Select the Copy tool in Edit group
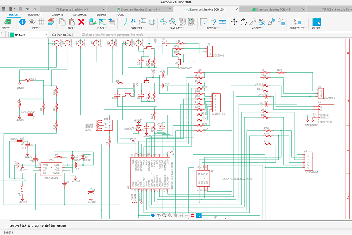Screen dimensions: 352x235 pyautogui.click(x=62, y=22)
